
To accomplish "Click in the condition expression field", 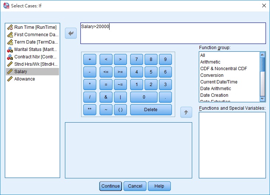I will click(173, 33).
